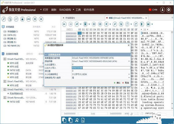
Task: Click the recover/copy icon in left toolbar
Action: pyautogui.click(x=16, y=19)
